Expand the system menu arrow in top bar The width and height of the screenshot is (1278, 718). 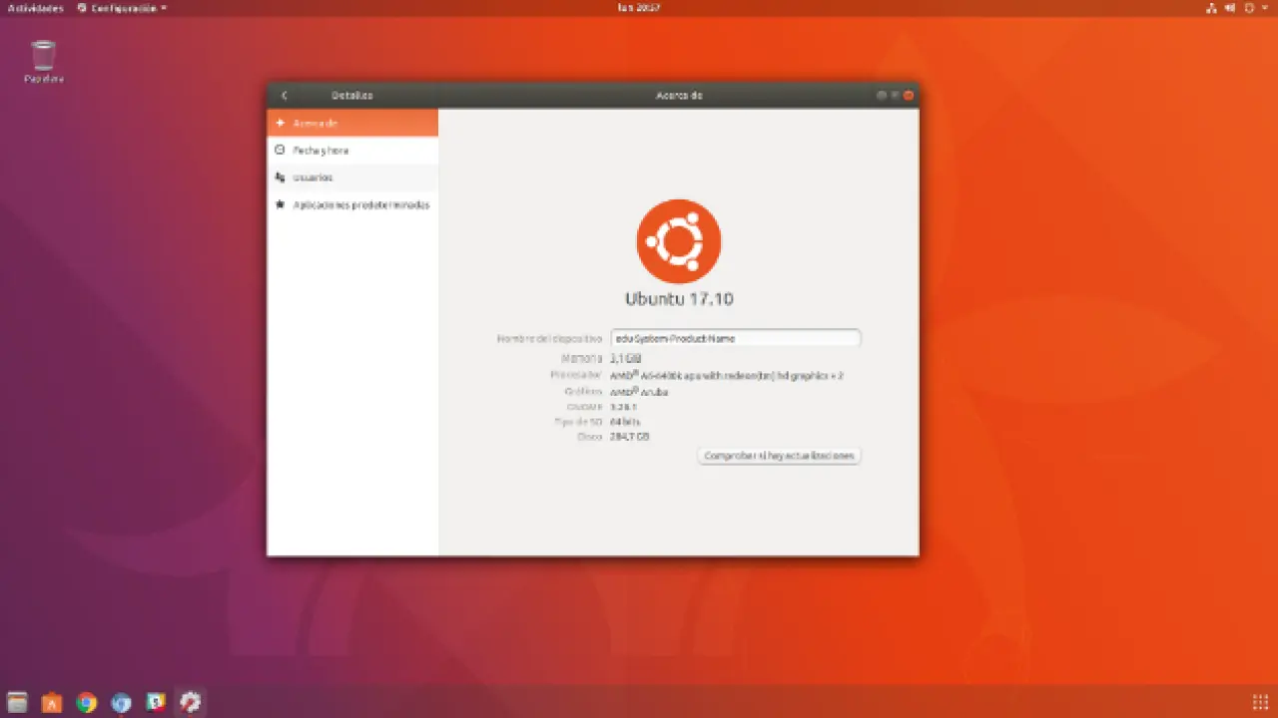1266,8
